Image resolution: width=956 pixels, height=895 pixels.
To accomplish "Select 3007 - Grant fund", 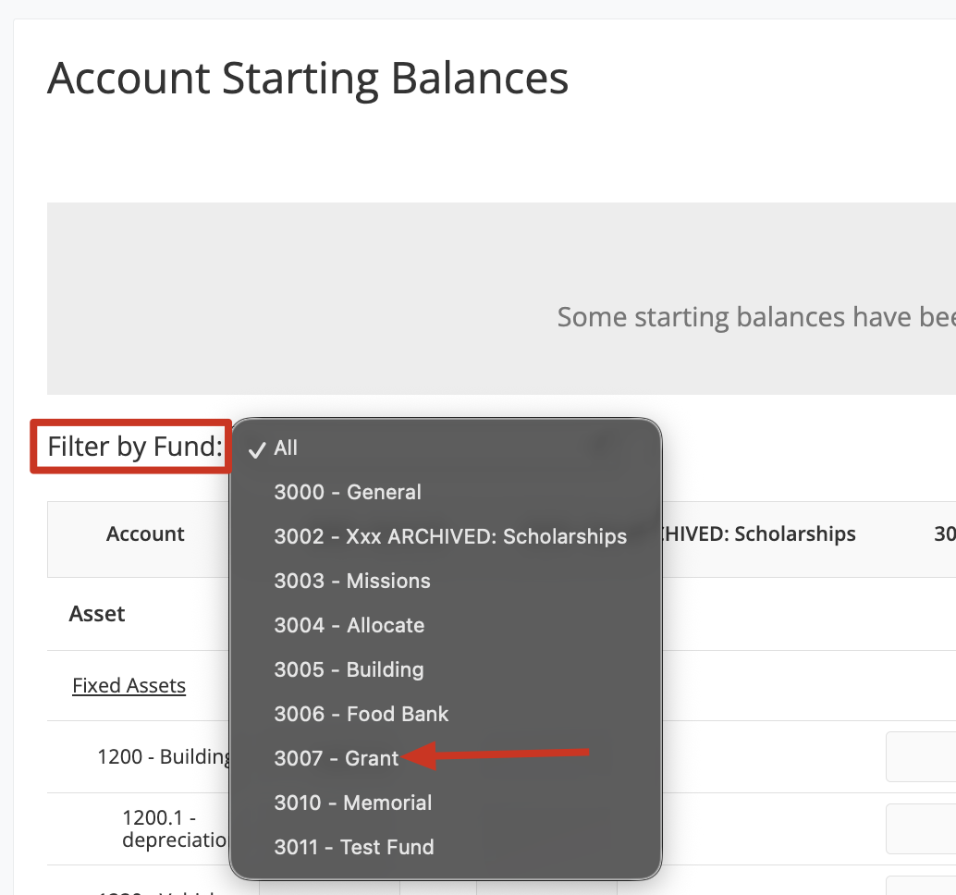I will tap(337, 758).
